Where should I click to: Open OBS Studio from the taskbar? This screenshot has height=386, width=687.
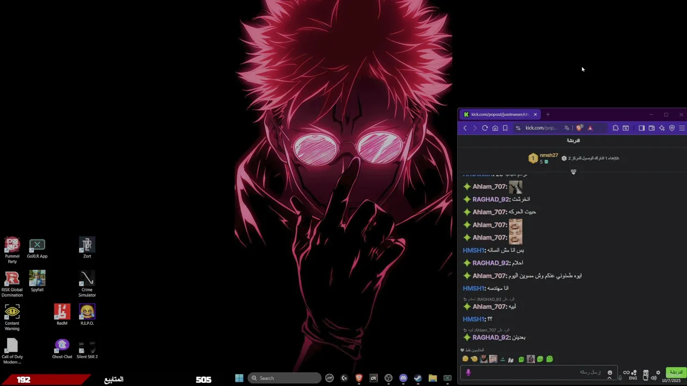(x=389, y=378)
